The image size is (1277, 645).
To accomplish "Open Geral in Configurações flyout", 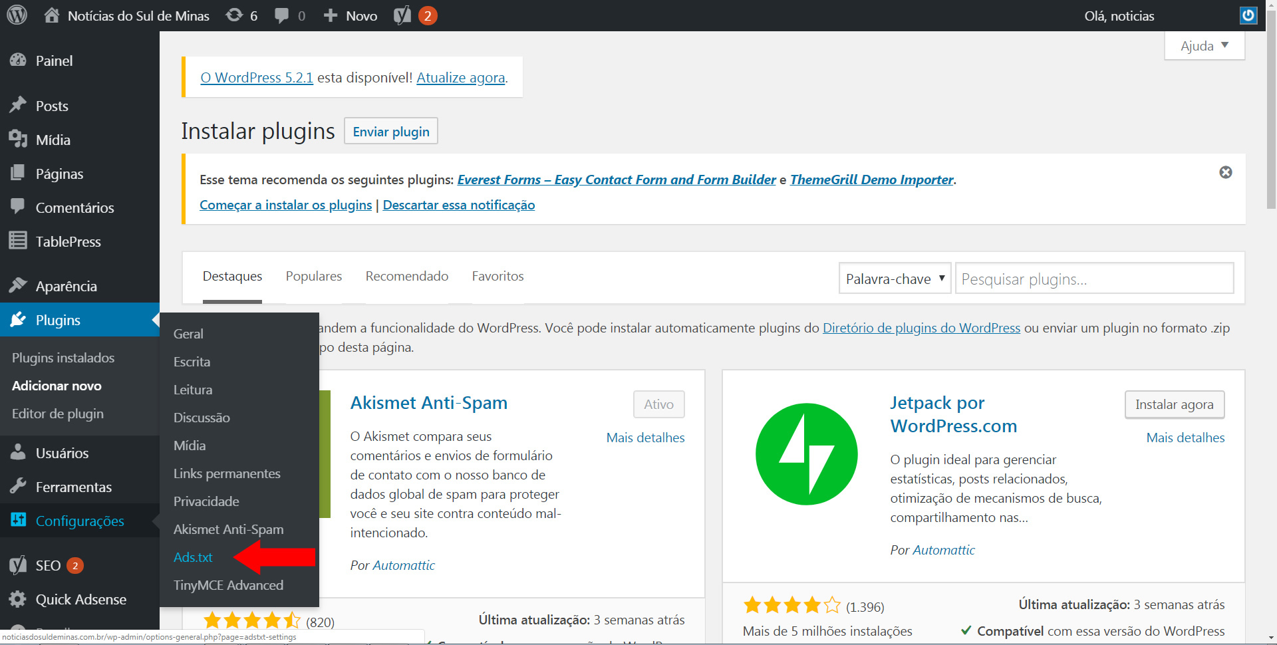I will [x=188, y=334].
